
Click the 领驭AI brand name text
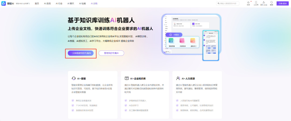pyautogui.click(x=11, y=4)
